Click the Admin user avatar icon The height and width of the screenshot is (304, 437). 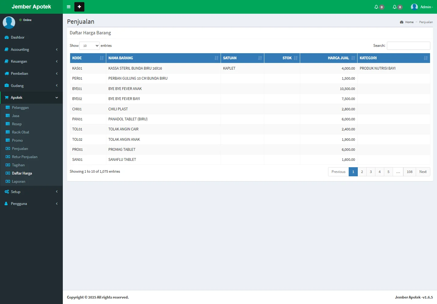click(414, 7)
